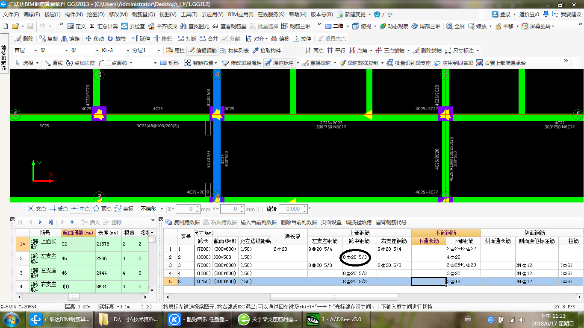Toggle 交点 intersection snap

37,209
